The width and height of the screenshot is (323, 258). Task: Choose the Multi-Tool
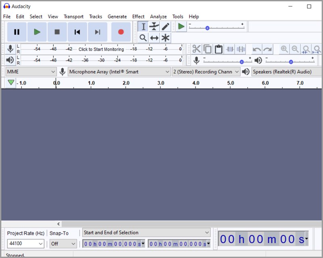[x=166, y=37]
